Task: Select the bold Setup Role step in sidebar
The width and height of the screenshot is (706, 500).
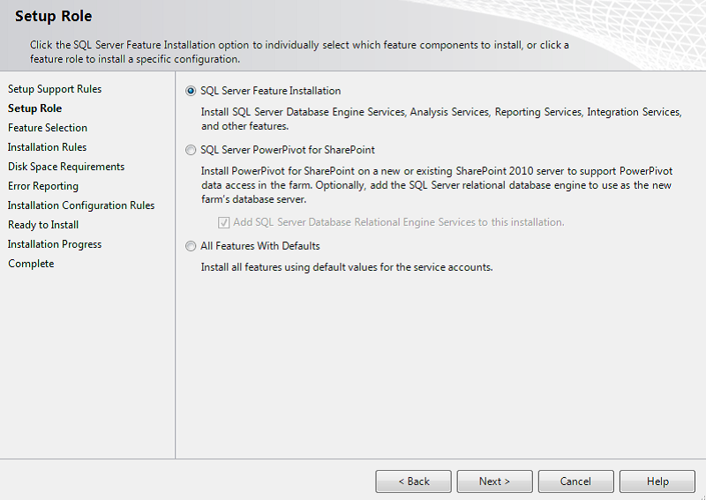Action: point(34,108)
